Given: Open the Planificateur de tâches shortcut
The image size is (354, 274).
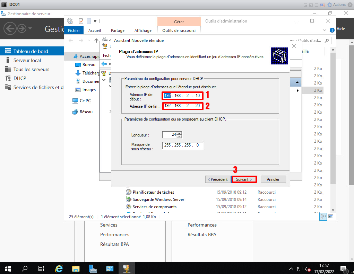Looking at the screenshot, I should tap(153, 192).
